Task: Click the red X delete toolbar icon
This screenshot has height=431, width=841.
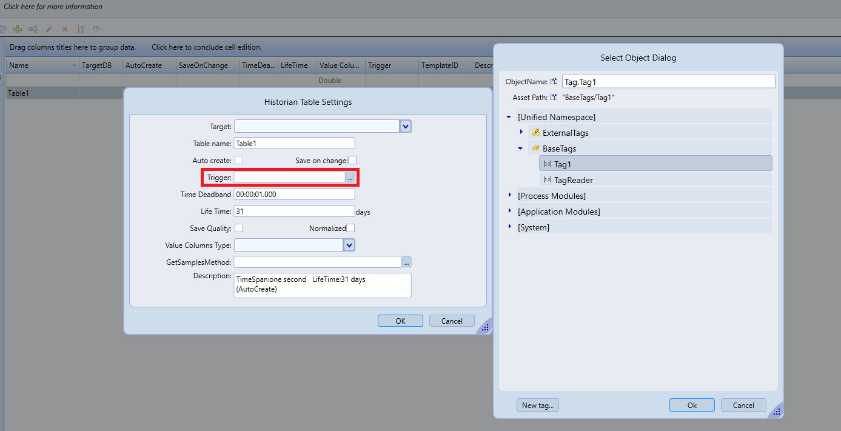Action: pyautogui.click(x=65, y=29)
